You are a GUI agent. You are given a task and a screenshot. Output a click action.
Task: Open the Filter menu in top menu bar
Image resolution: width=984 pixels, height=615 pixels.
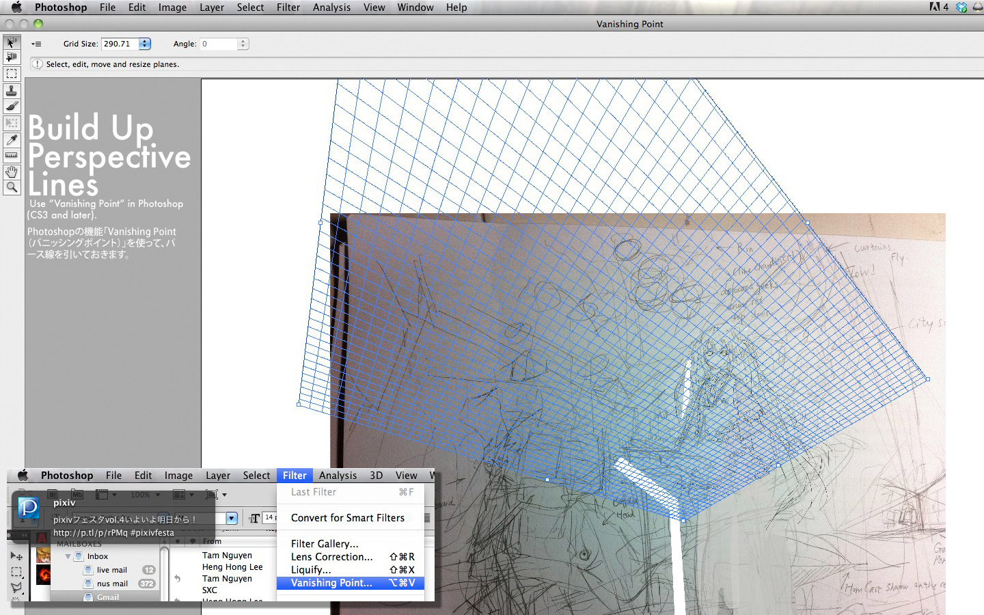[288, 8]
